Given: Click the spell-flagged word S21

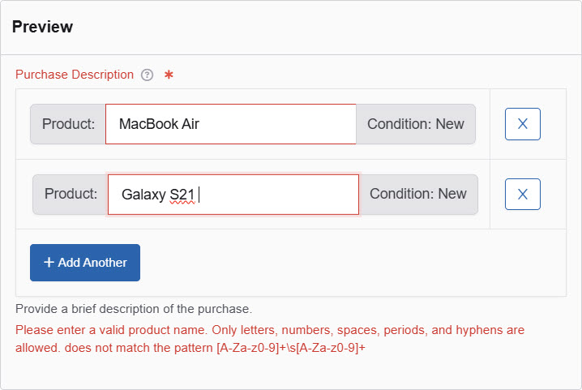Looking at the screenshot, I should [x=182, y=195].
